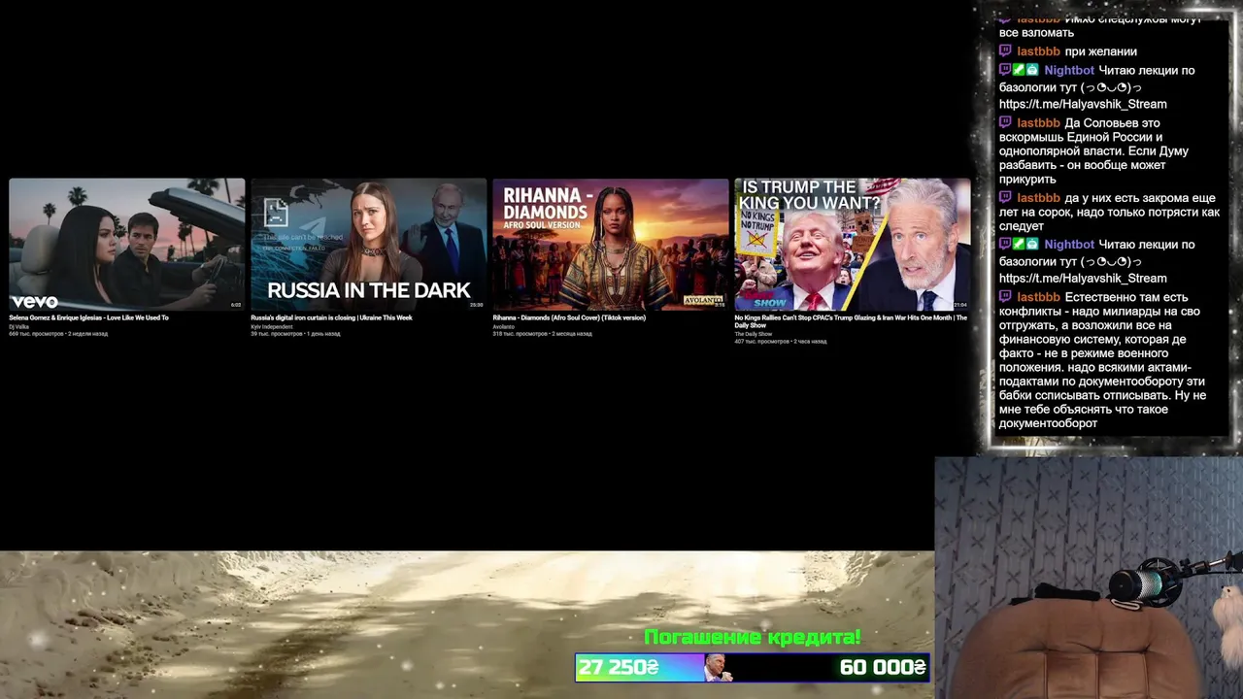
Task: Open the Selena Gomez & Enrique Iglesias video thumbnail
Action: (126, 245)
